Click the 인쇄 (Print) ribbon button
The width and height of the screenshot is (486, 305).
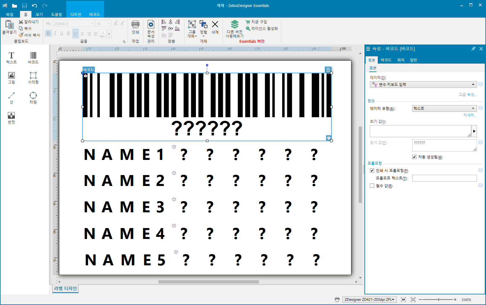[x=135, y=27]
